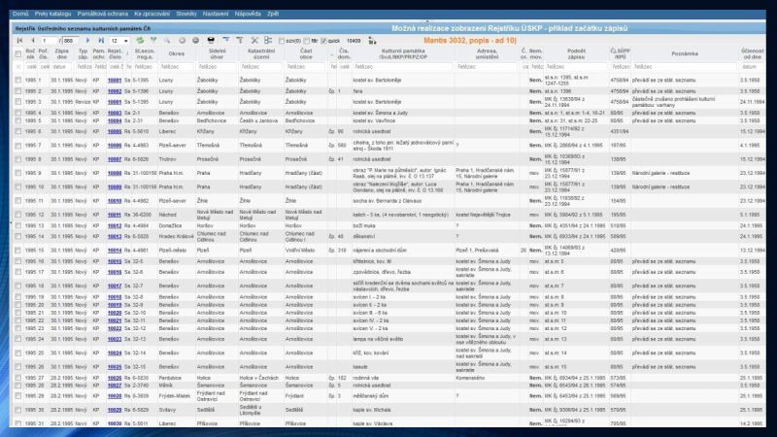Click the crossed tools icon
This screenshot has width=777, height=437.
pyautogui.click(x=254, y=41)
